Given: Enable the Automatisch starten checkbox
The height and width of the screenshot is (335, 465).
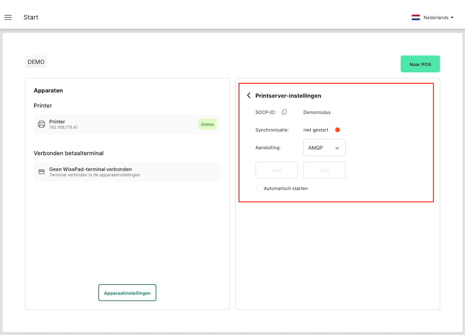Looking at the screenshot, I should [x=260, y=189].
